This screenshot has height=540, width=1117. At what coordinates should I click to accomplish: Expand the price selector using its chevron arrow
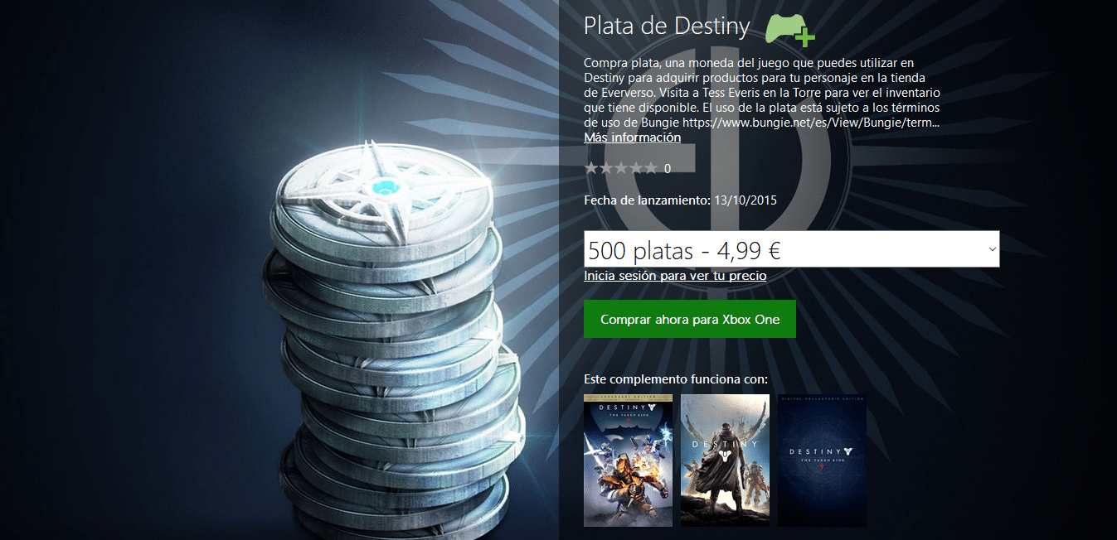click(992, 249)
